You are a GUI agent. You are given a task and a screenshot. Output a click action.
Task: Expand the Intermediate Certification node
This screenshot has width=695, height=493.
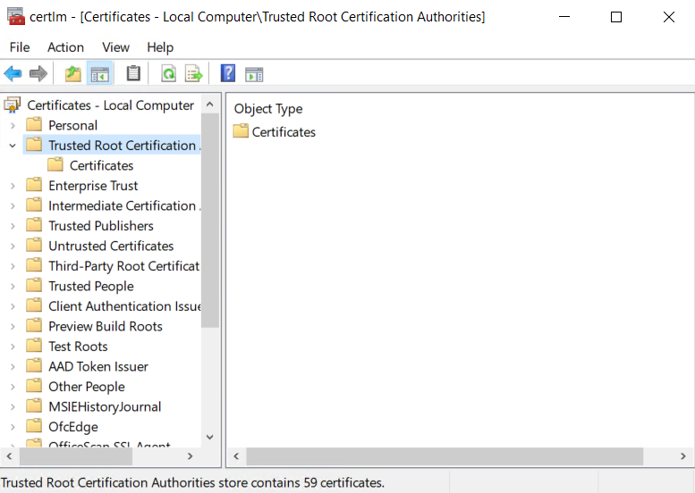[x=13, y=205]
